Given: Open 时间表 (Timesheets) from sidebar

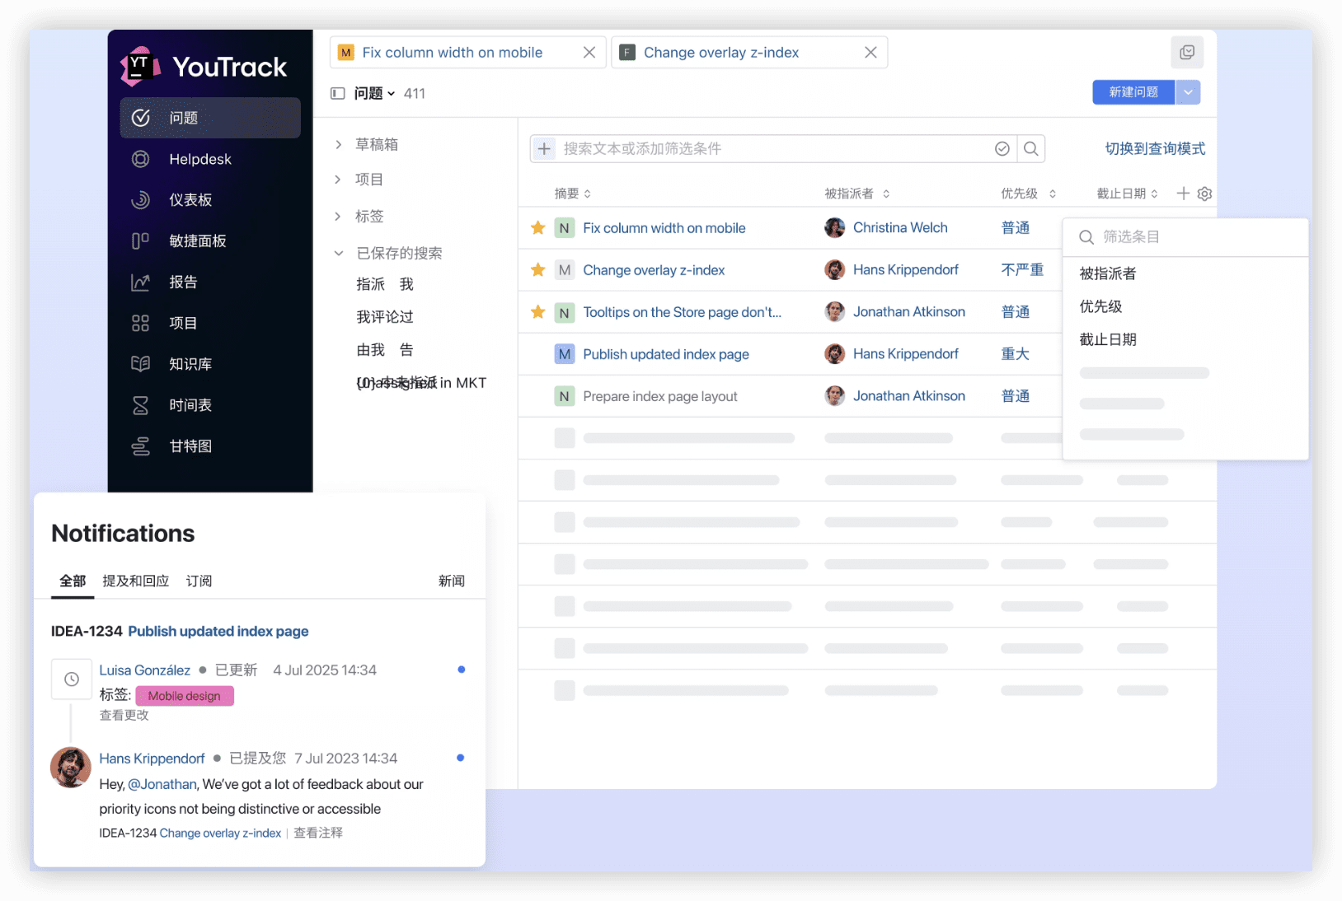Looking at the screenshot, I should pos(190,404).
